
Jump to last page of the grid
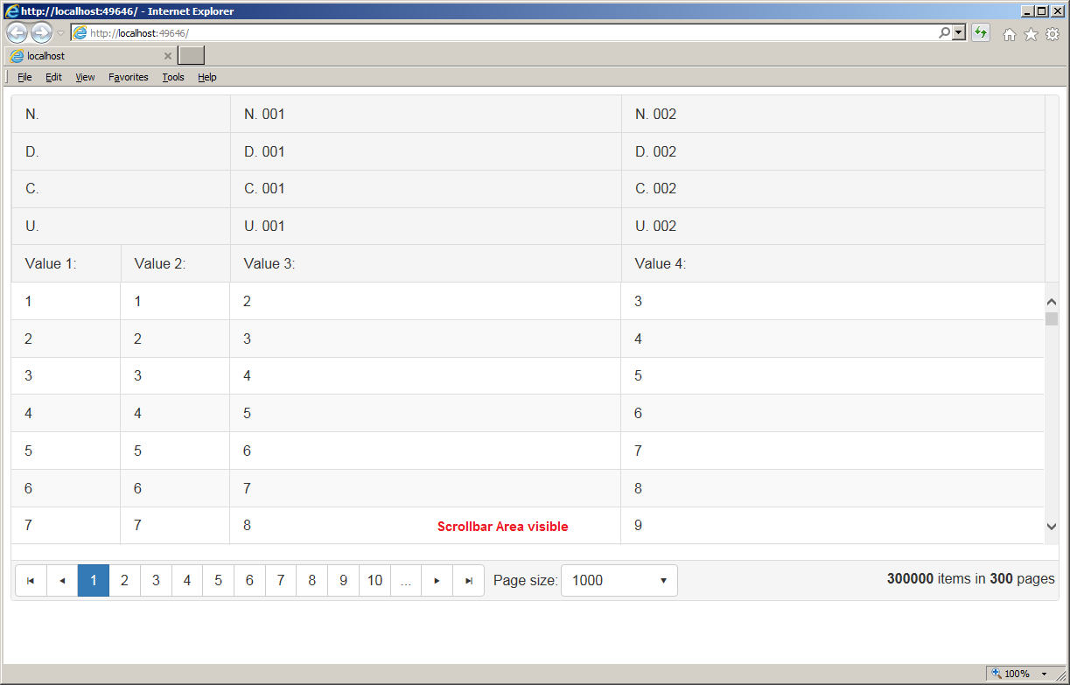(x=468, y=581)
